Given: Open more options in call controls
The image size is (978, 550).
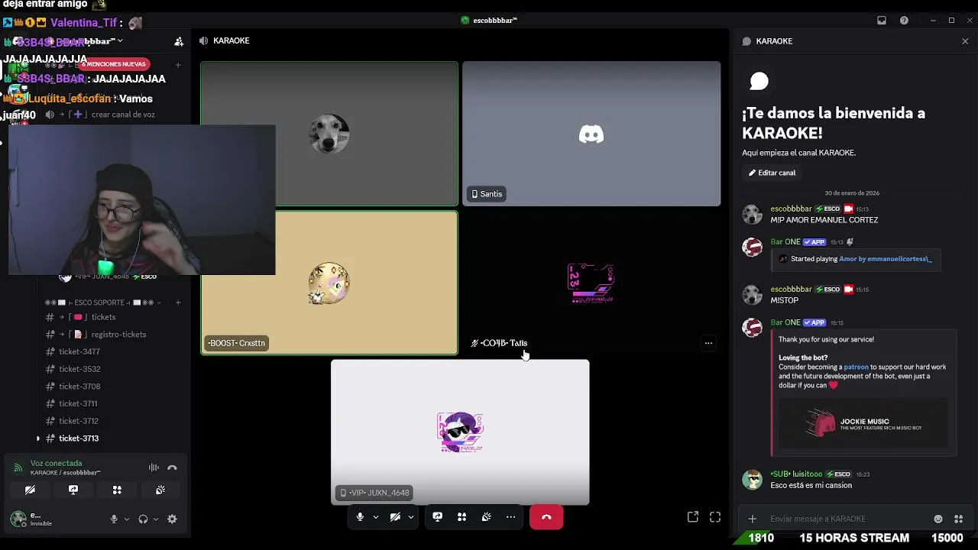Looking at the screenshot, I should point(510,517).
